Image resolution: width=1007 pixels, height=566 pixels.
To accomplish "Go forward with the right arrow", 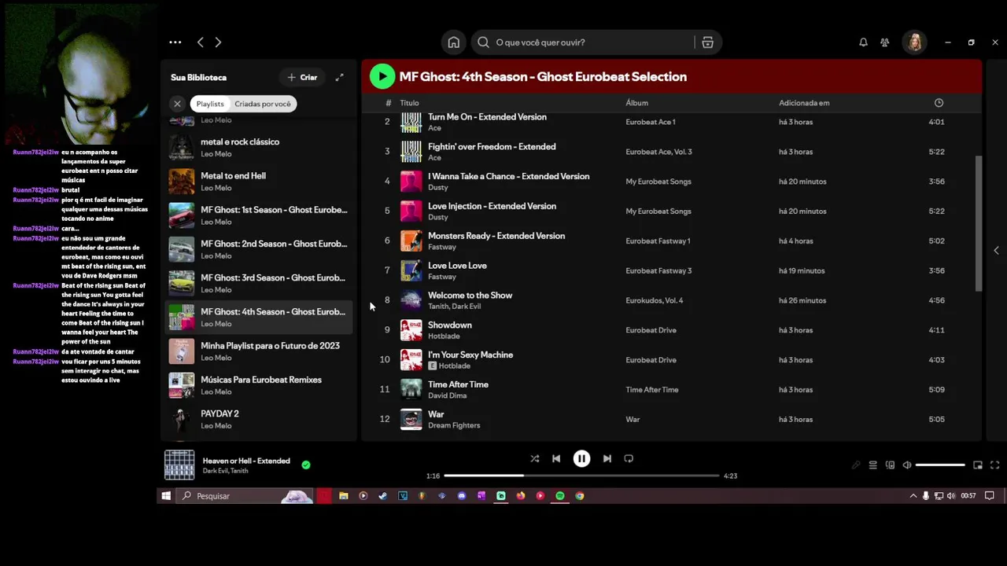I will tap(218, 42).
